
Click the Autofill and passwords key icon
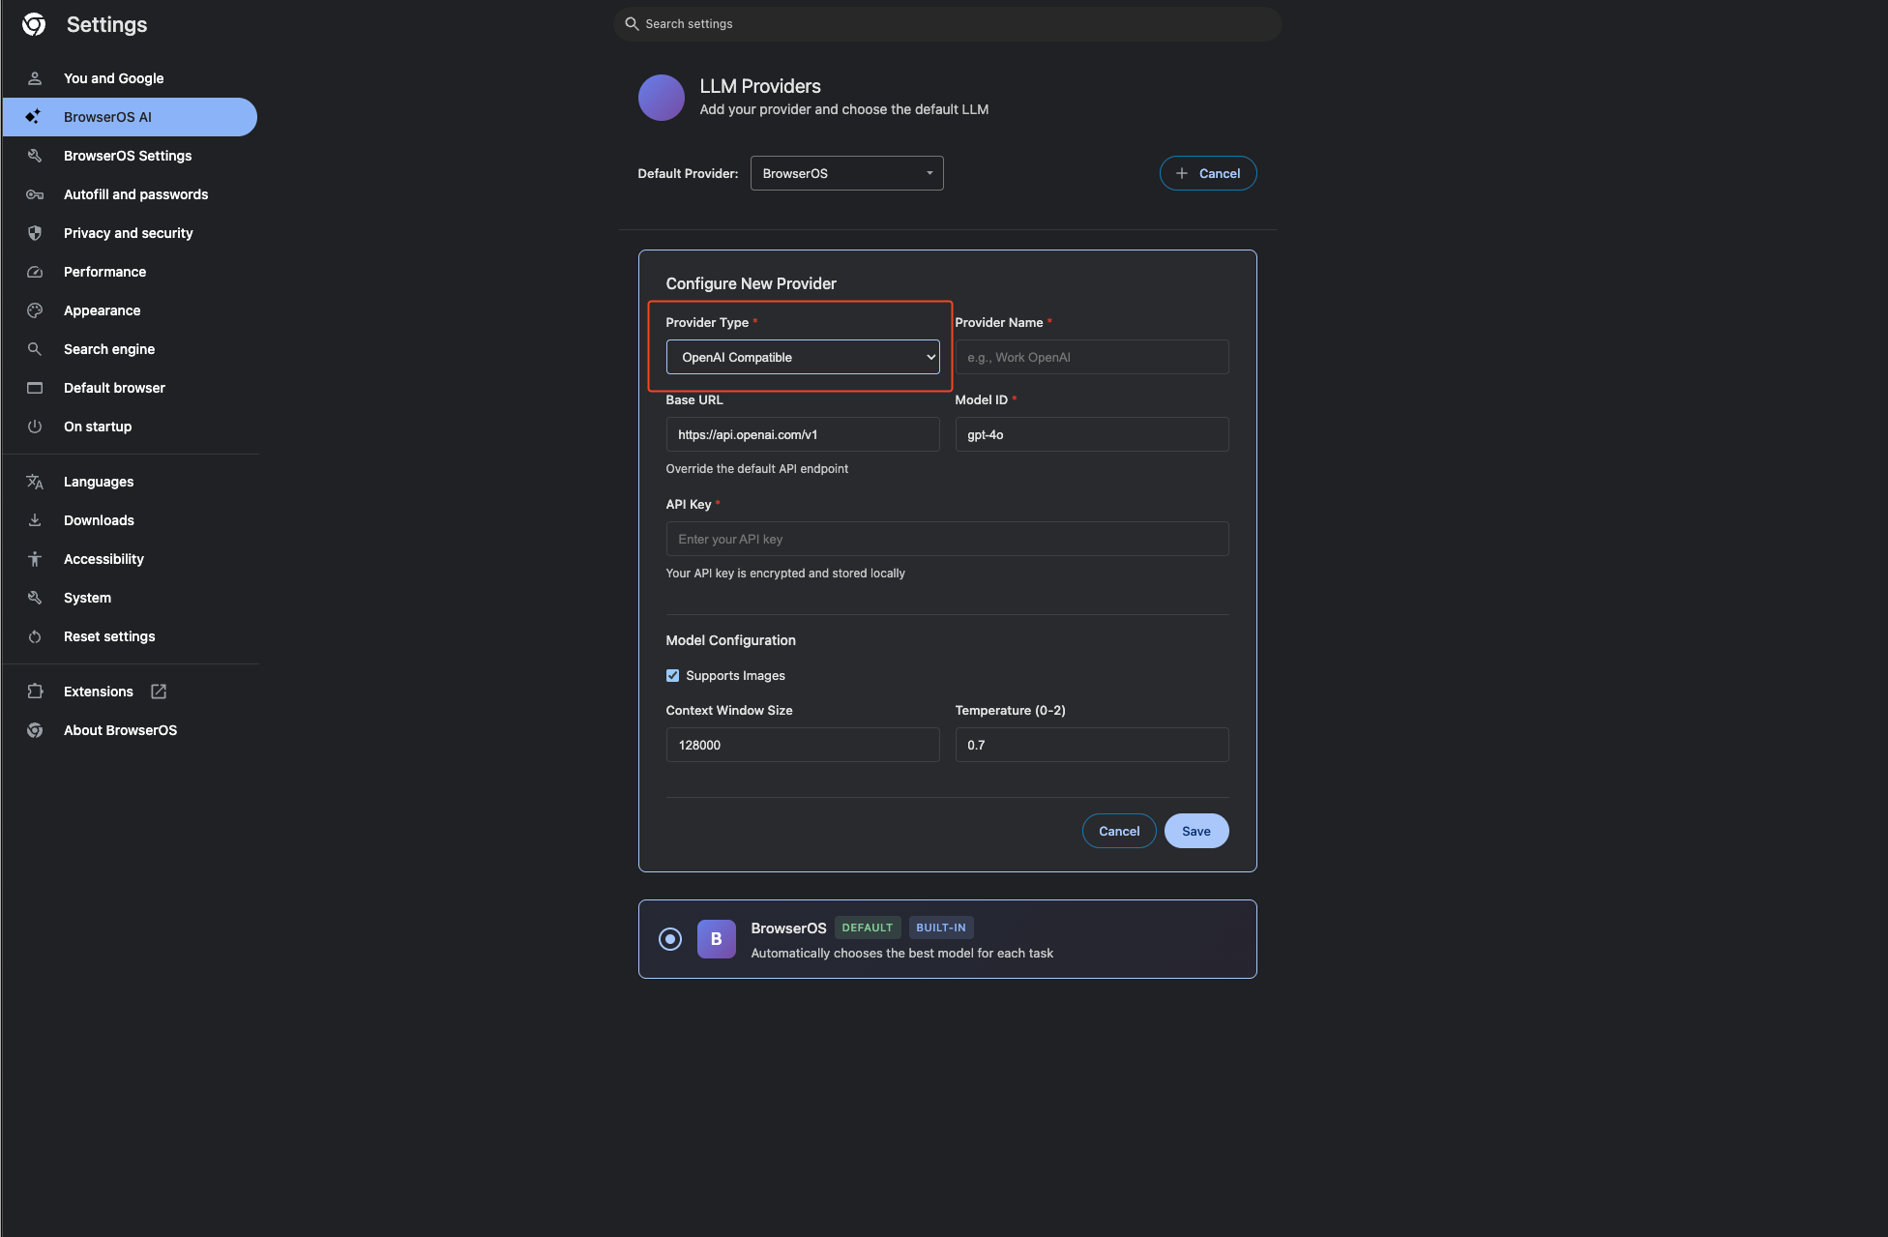click(34, 194)
